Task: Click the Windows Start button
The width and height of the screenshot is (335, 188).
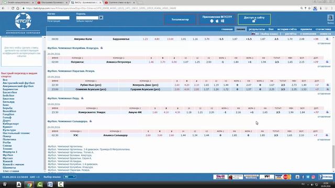Action: click(4, 184)
